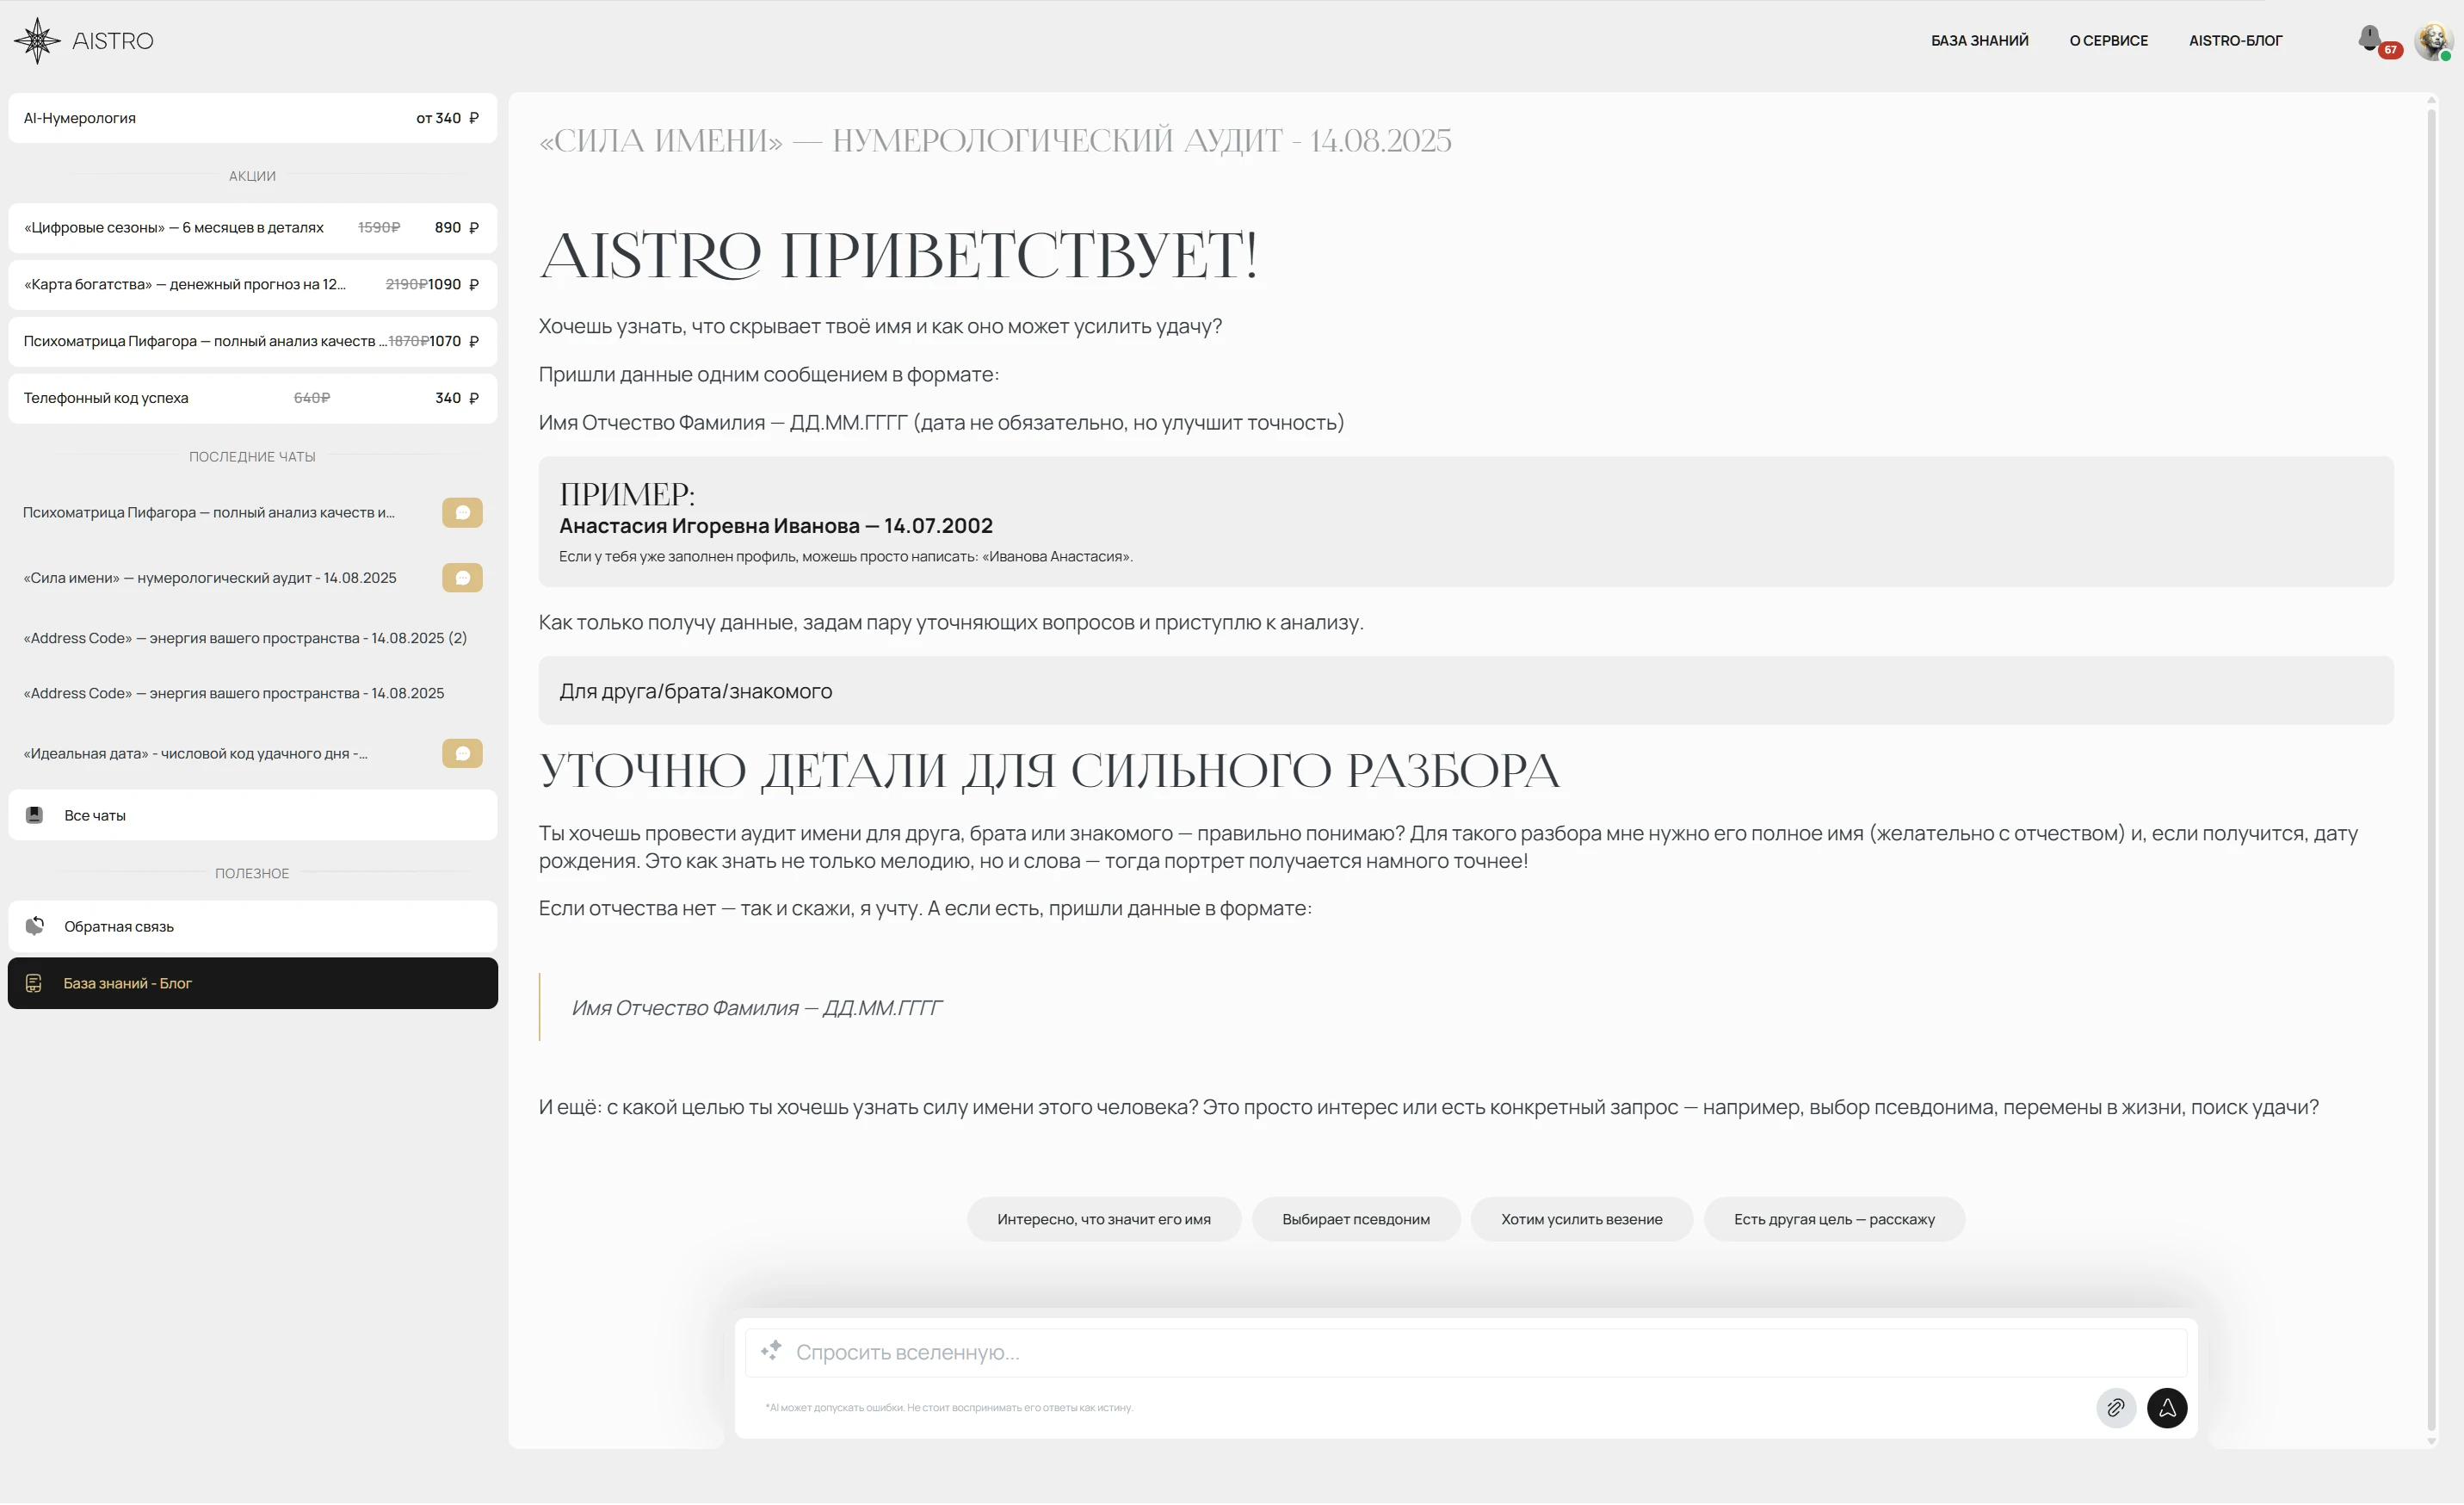Open Все чаты list
The width and height of the screenshot is (2464, 1505).
pyautogui.click(x=252, y=816)
